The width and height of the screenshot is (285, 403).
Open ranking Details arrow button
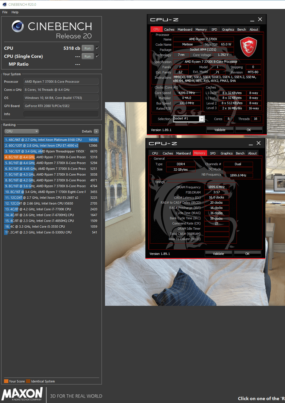point(96,131)
